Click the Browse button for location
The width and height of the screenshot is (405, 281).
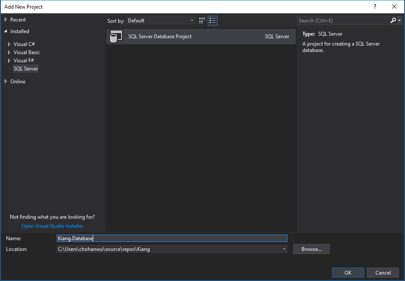(311, 249)
